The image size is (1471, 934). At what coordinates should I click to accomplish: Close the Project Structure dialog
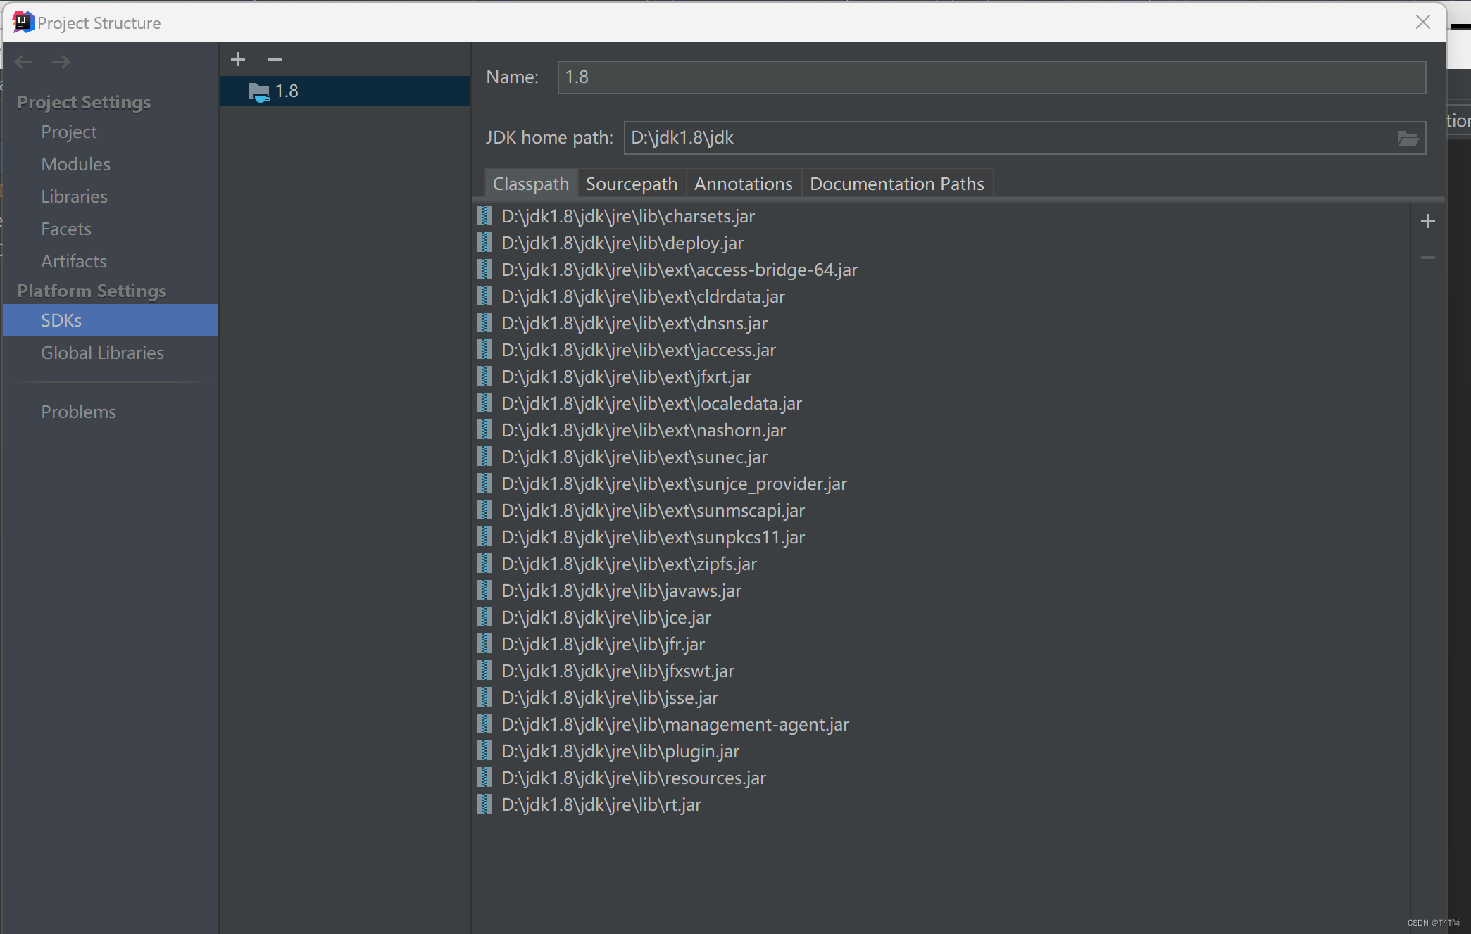[x=1422, y=23]
